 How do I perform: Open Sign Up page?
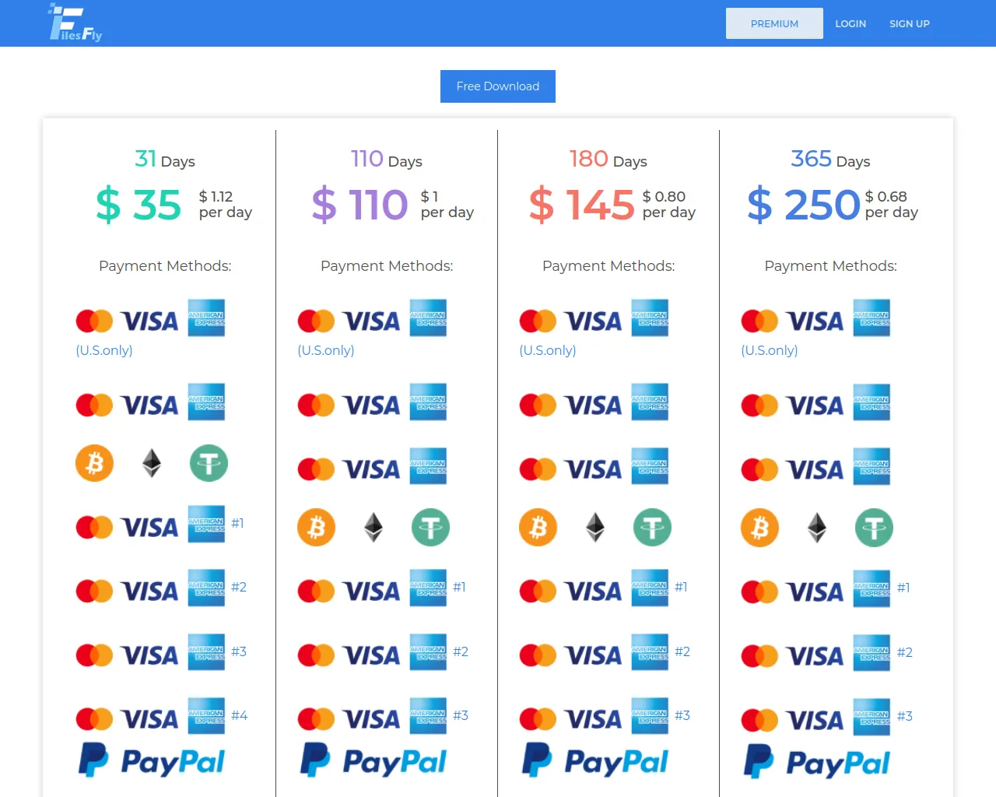pos(910,23)
